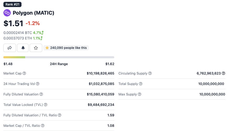Click the $1.51 price value
The width and height of the screenshot is (229, 131).
tap(13, 23)
